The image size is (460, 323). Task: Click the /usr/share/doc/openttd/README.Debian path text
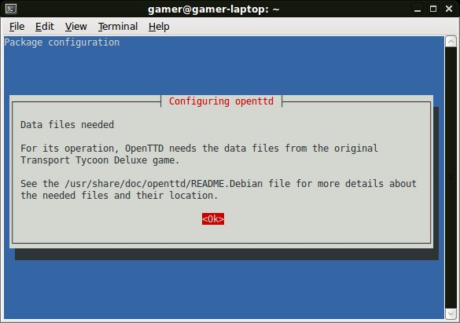point(164,184)
